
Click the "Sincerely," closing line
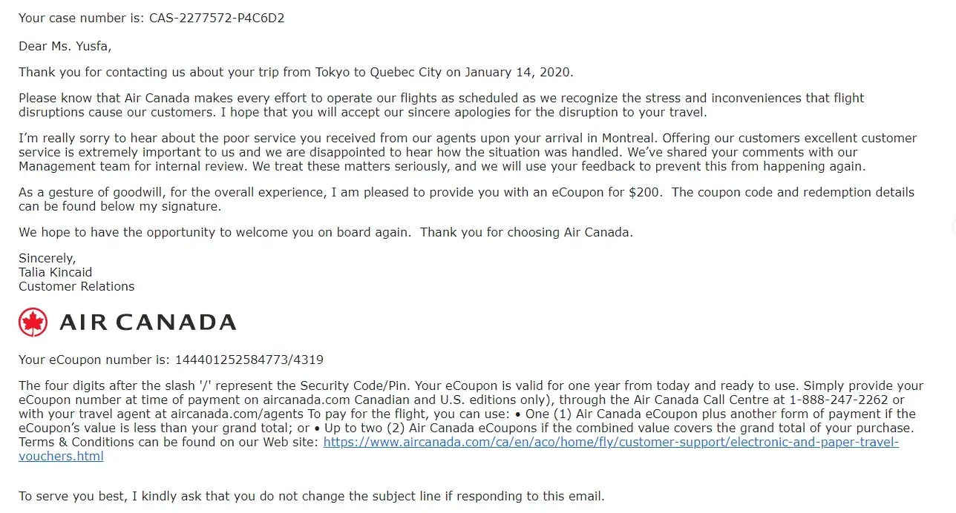pyautogui.click(x=48, y=258)
